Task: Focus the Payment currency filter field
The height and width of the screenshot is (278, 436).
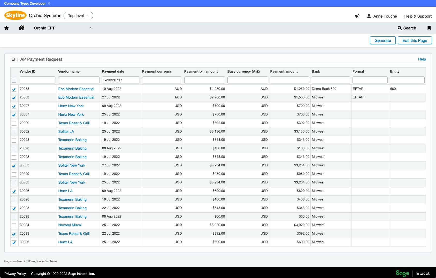Action: coord(162,80)
